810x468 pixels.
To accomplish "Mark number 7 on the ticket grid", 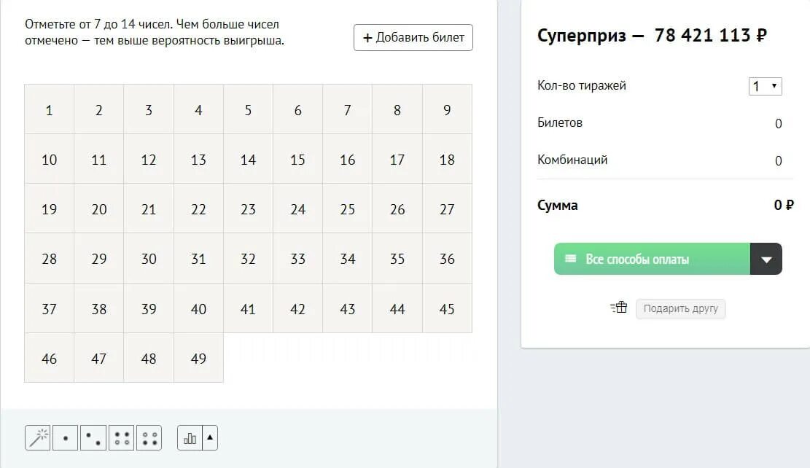I will [x=347, y=109].
